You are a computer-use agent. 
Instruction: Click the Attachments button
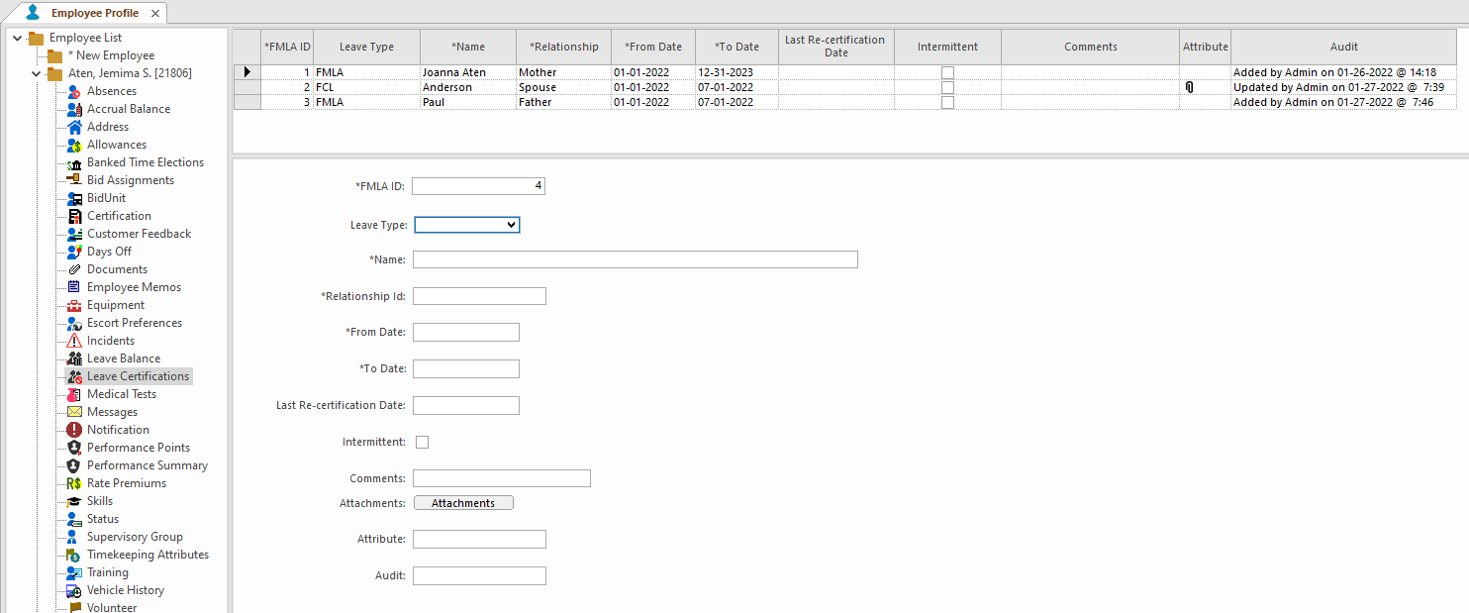coord(462,503)
